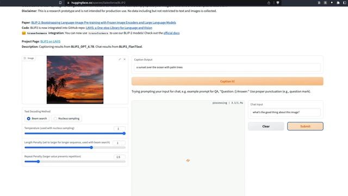Edit the uploaded image with the pencil icon
348x196 pixels.
click(120, 59)
